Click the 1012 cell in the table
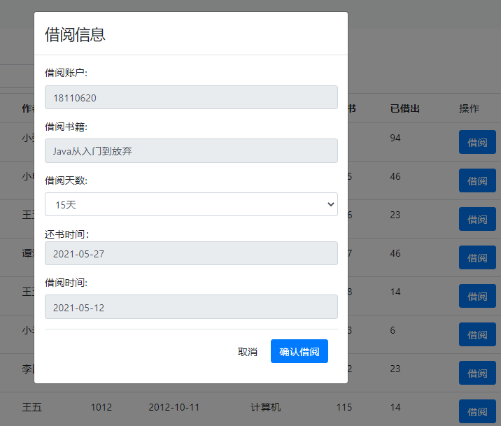501x426 pixels. 101,407
